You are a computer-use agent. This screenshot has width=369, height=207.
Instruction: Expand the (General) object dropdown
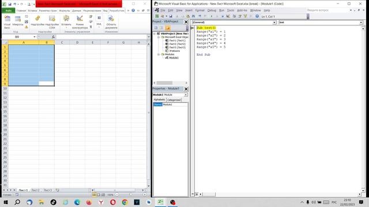click(274, 22)
